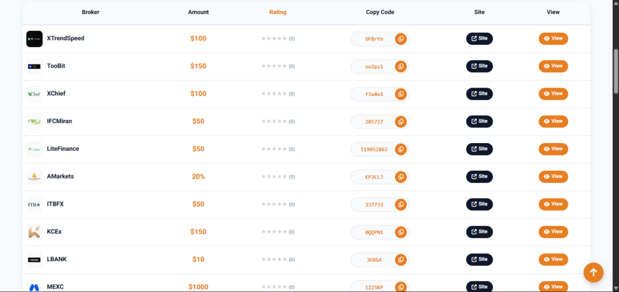This screenshot has height=292, width=619.
Task: Copy the LBANK code 3OXG4
Action: (401, 259)
